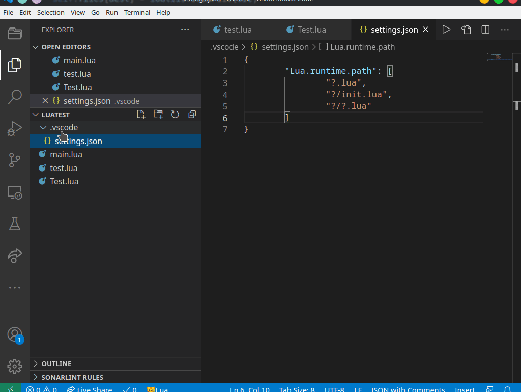This screenshot has height=392, width=521.
Task: Open the File menu
Action: (x=8, y=13)
